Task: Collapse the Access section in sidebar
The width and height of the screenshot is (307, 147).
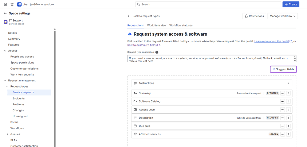Action: [5, 51]
